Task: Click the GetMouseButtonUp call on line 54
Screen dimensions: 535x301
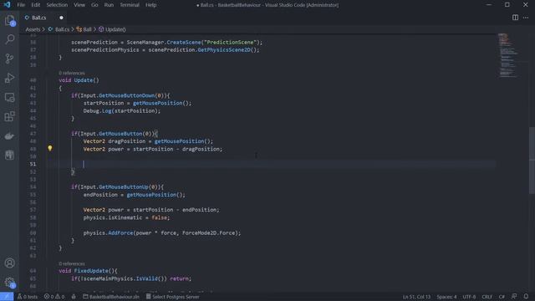Action: 124,187
